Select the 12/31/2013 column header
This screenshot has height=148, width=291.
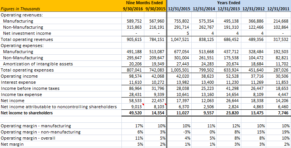coord(229,9)
